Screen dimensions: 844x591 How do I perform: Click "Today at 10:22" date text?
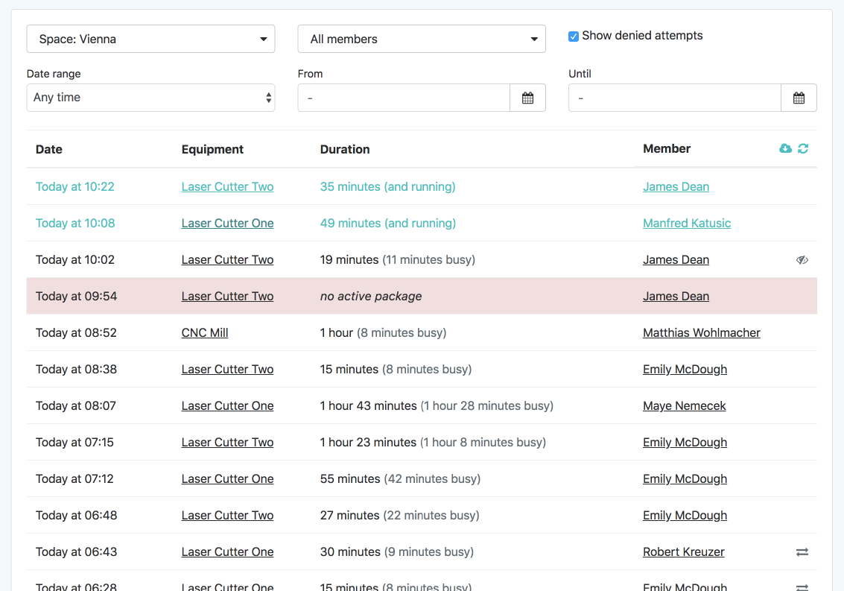74,186
